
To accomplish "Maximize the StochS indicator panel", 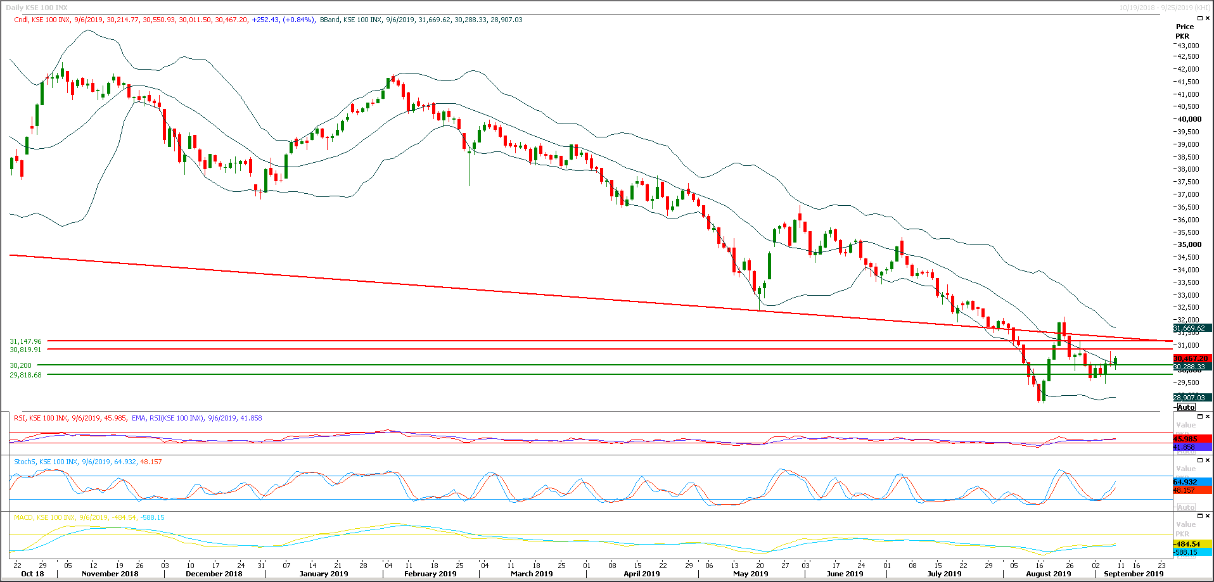I will [1199, 460].
